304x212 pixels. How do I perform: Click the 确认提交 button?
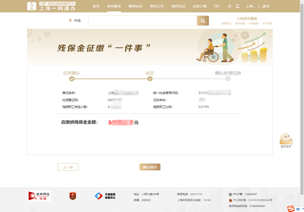click(150, 167)
